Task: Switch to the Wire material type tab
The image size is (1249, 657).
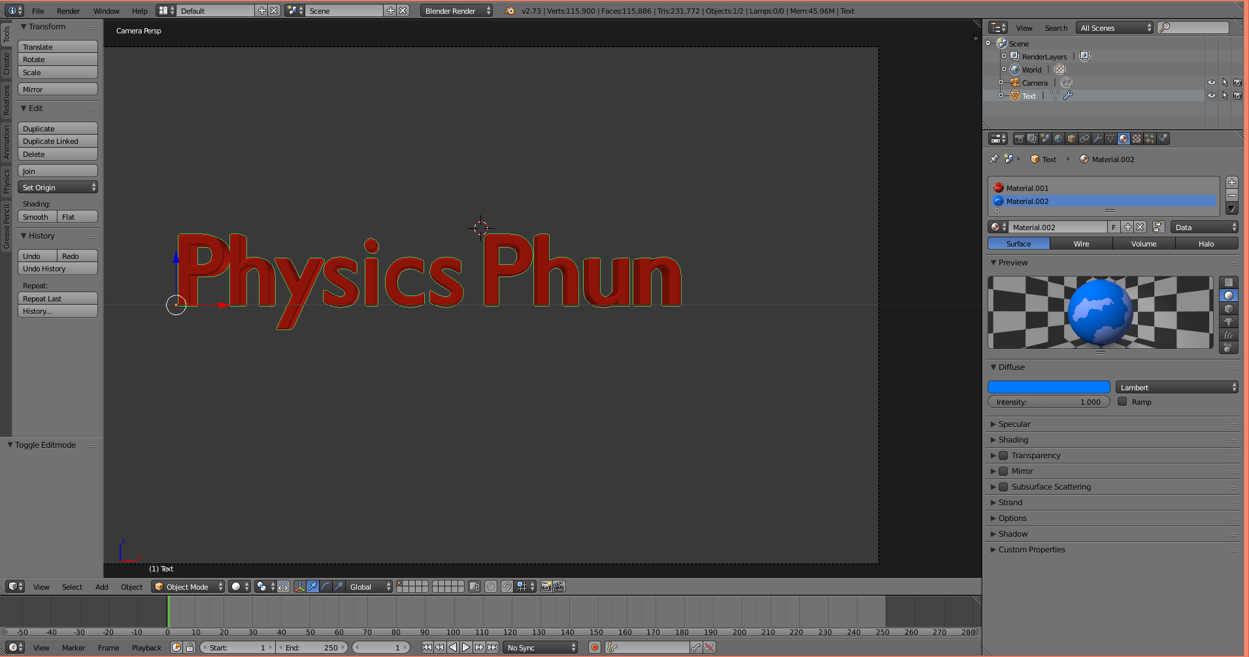Action: point(1081,243)
